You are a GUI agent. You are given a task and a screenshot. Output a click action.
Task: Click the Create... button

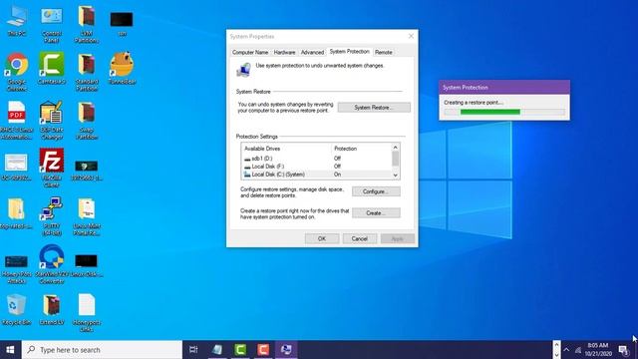[376, 212]
